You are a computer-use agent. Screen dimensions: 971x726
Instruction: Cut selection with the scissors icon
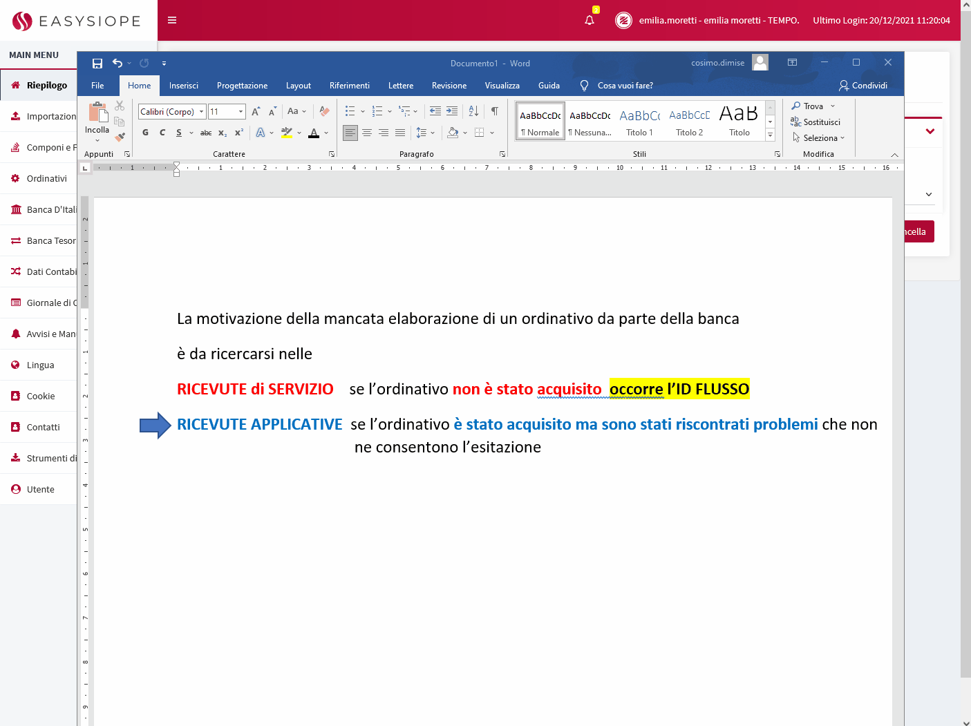120,106
